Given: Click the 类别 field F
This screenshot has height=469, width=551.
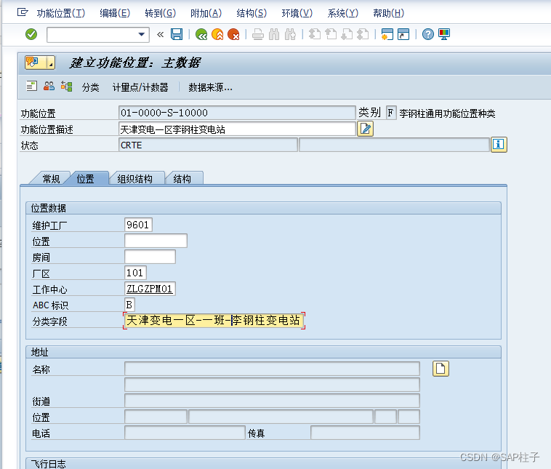Looking at the screenshot, I should click(x=391, y=113).
